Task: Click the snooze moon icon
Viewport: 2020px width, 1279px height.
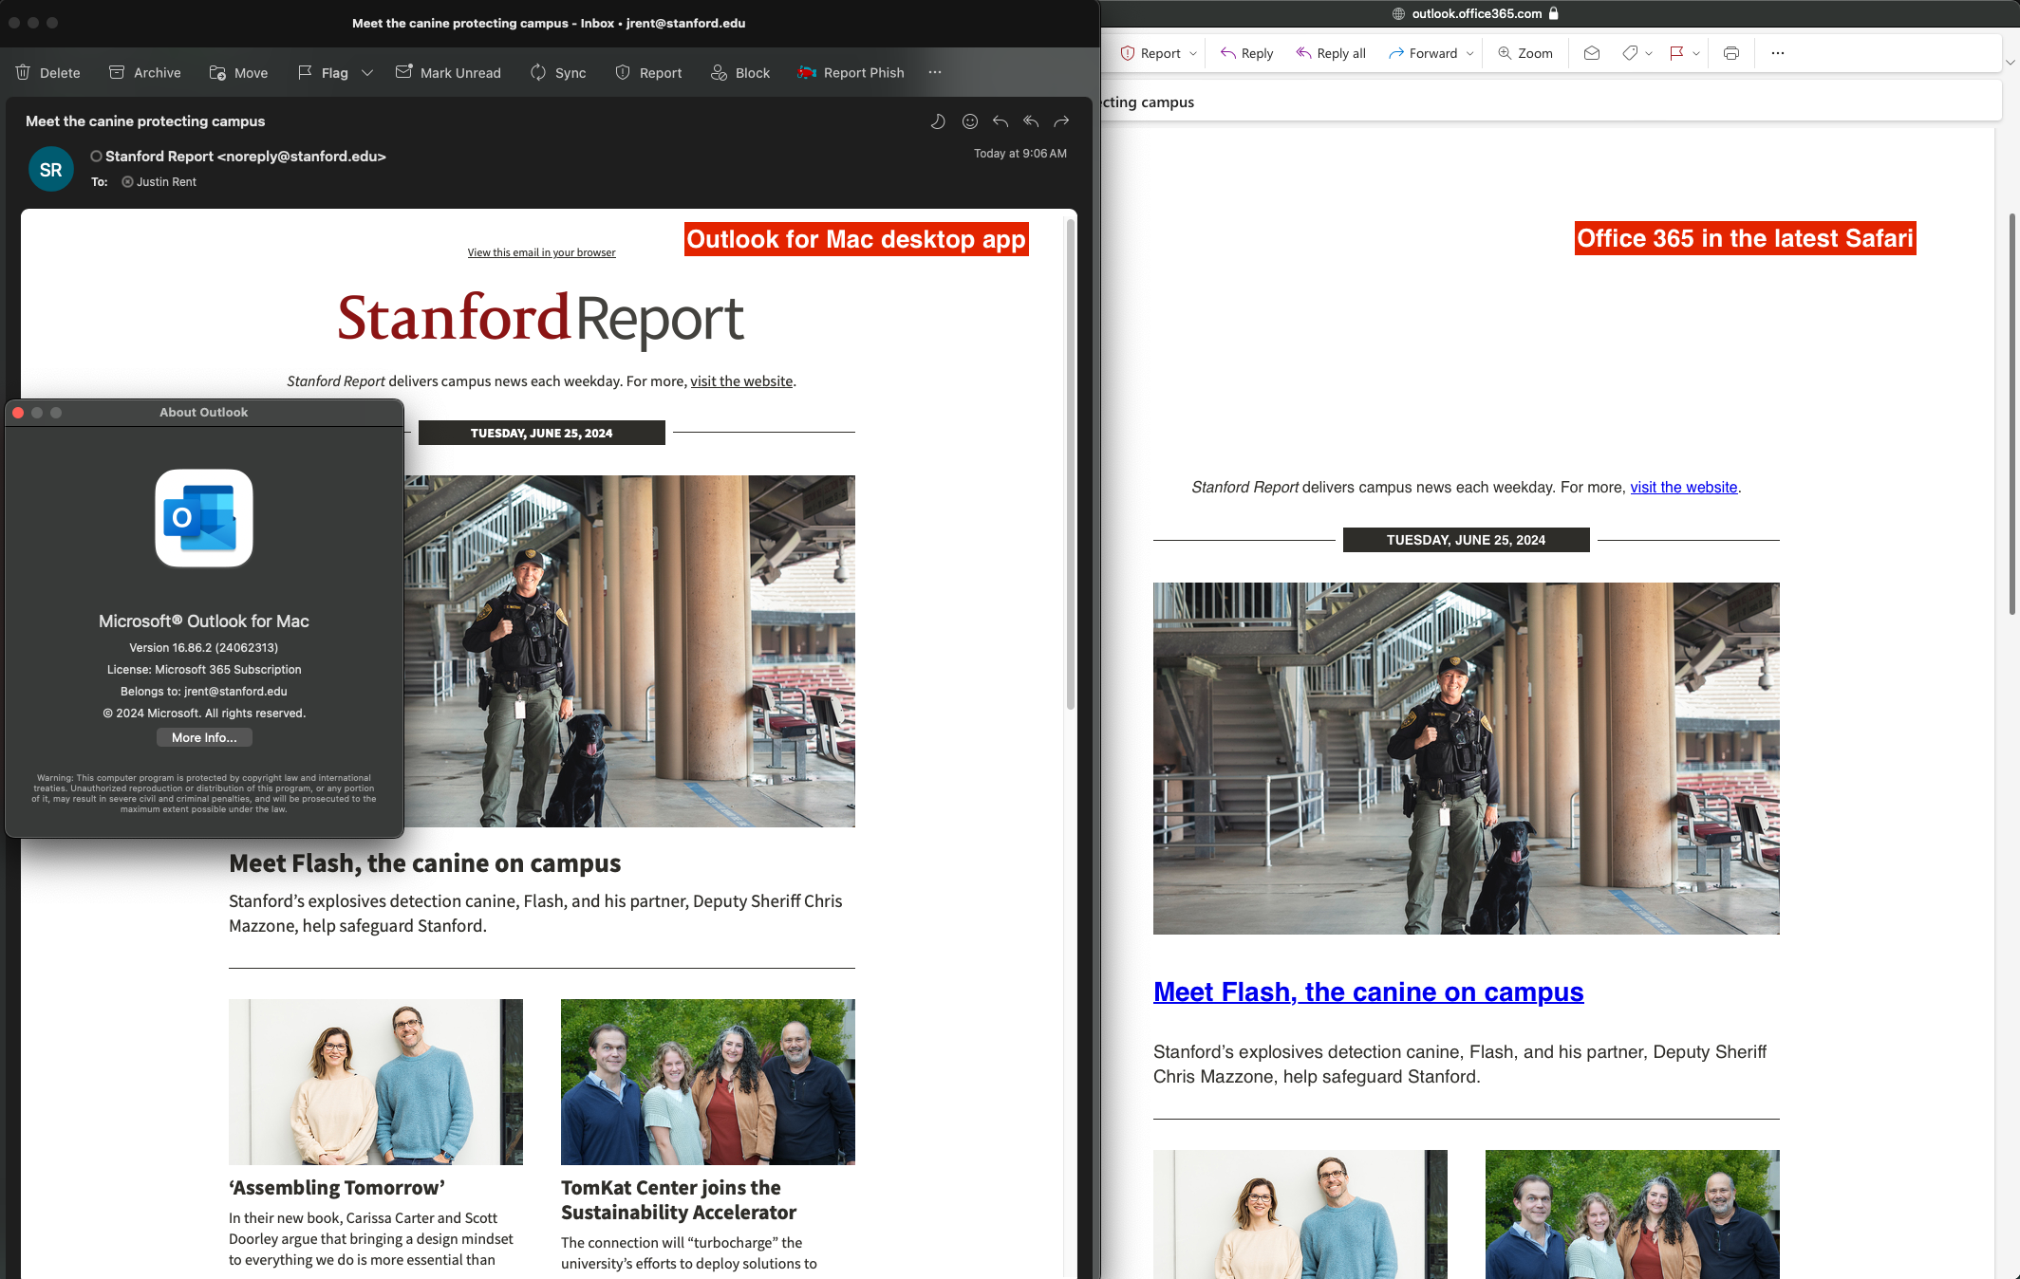Action: (x=938, y=121)
